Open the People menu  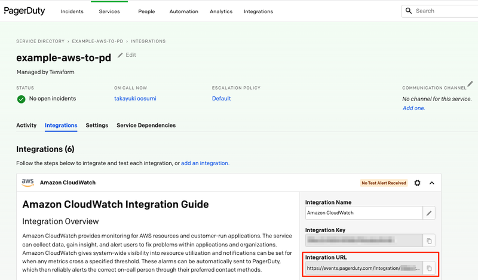[146, 11]
